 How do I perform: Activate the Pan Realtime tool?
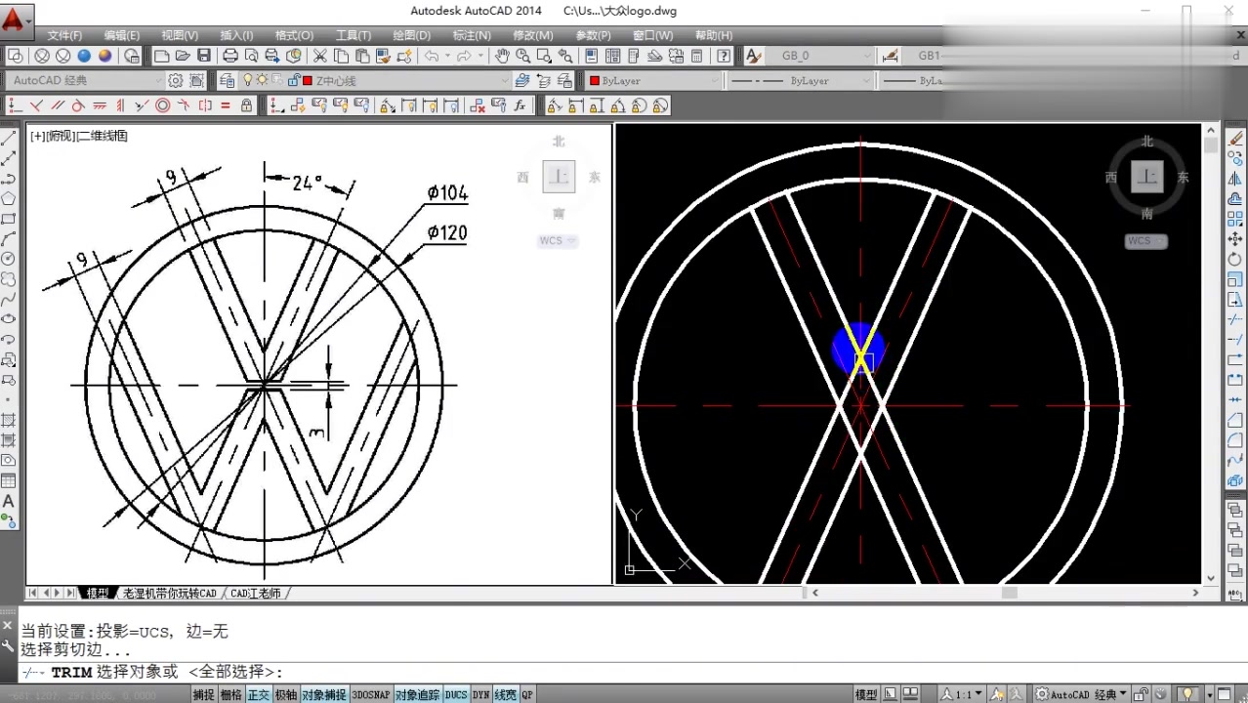click(x=501, y=56)
